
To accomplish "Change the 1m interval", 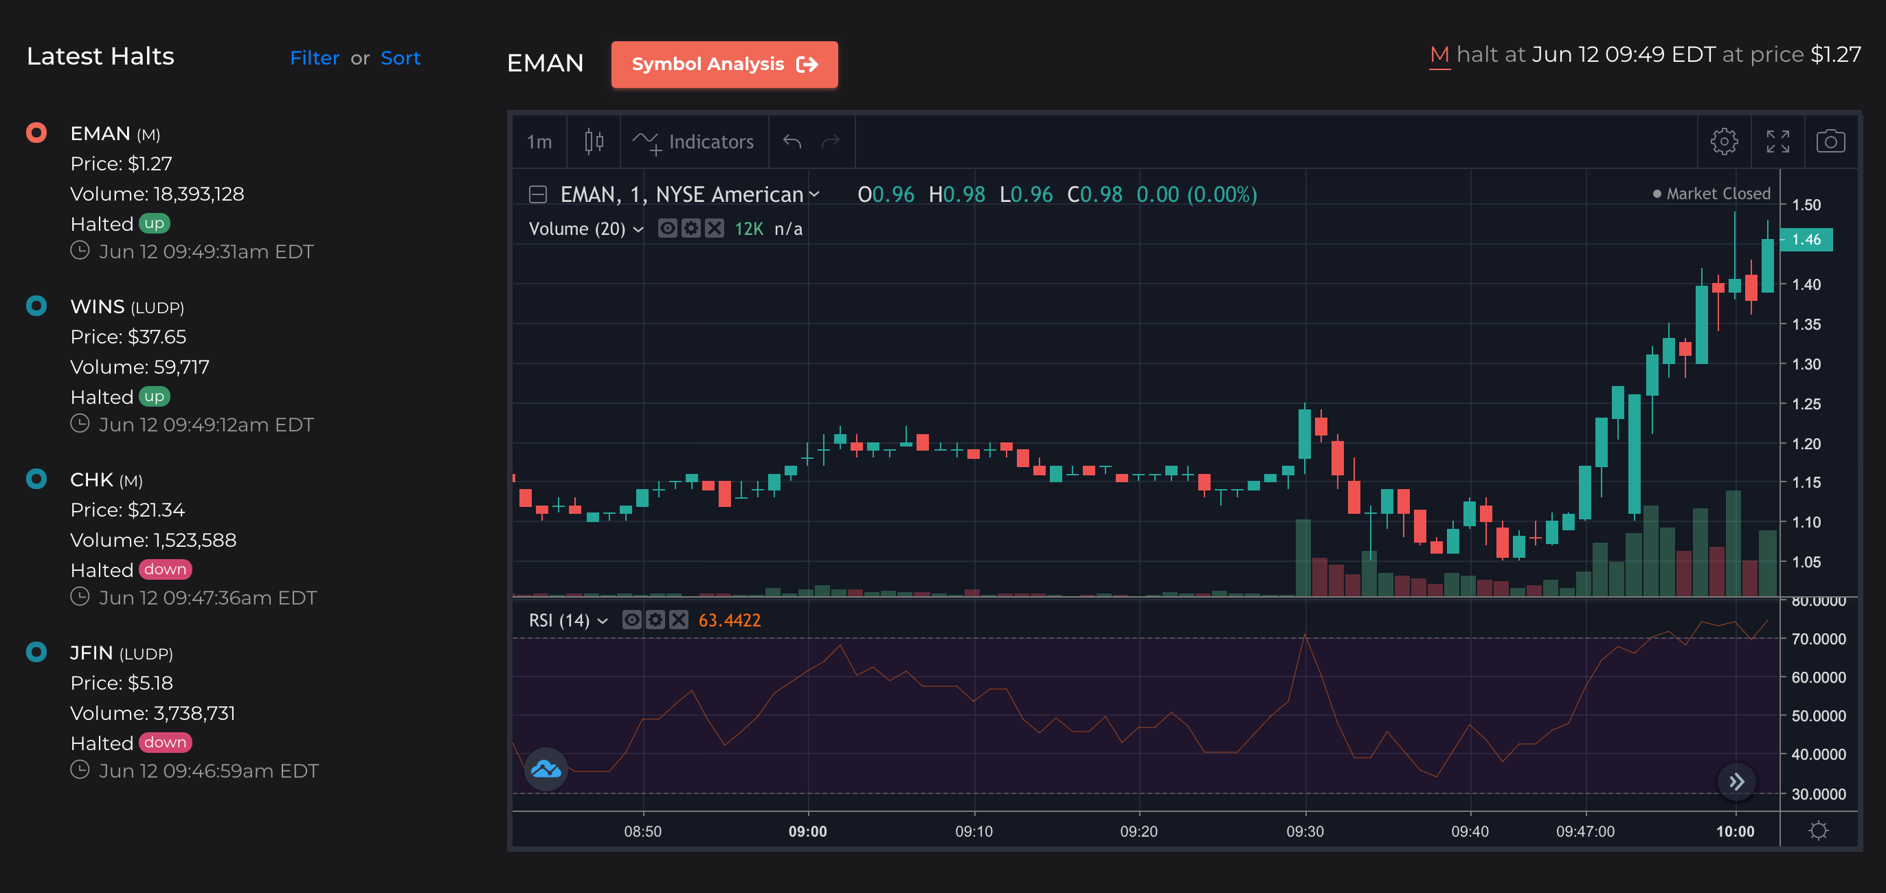I will tap(539, 142).
